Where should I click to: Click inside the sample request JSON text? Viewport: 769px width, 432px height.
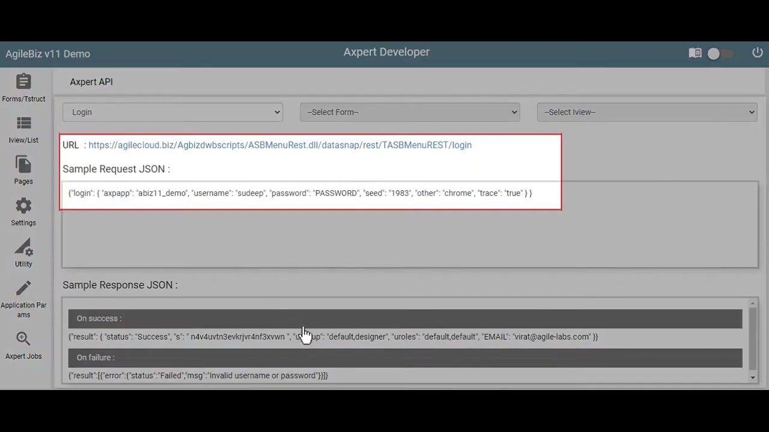[x=300, y=193]
